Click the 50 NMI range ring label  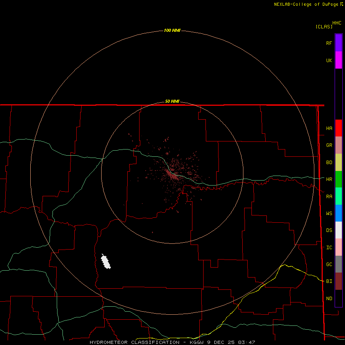172,101
